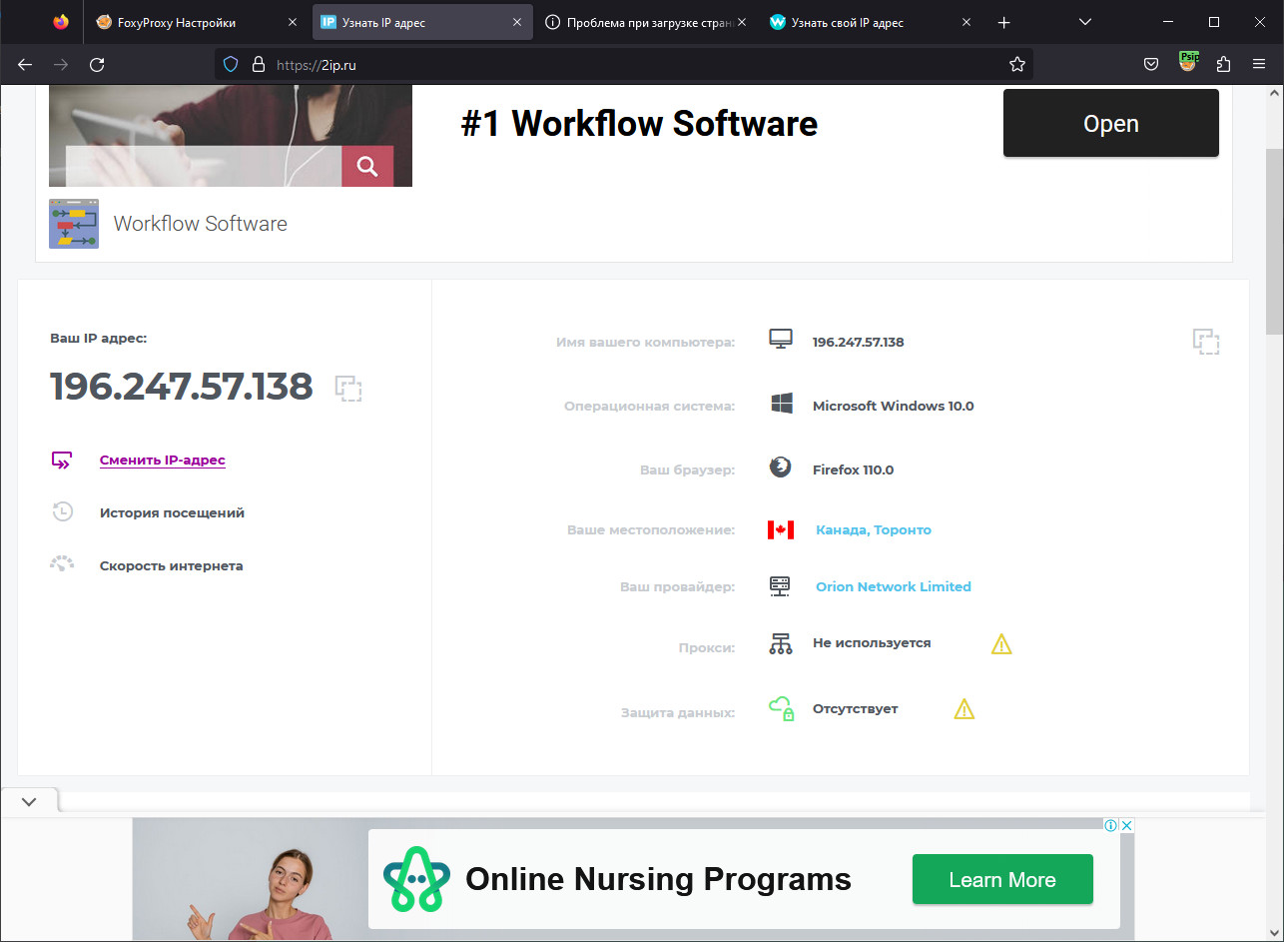Click the warning triangle next to Не используется

(1001, 644)
